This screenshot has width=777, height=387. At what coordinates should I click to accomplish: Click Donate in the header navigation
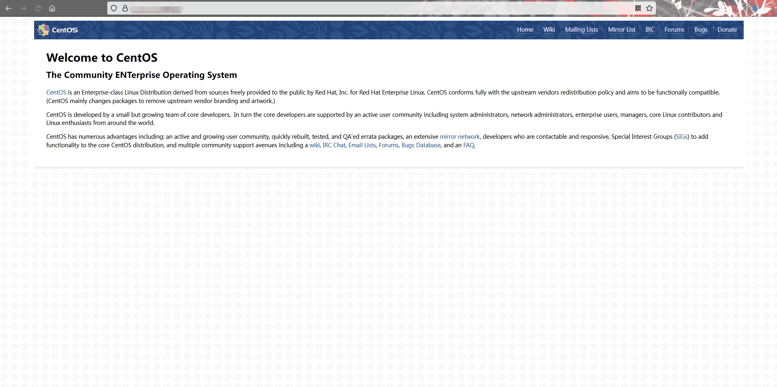(727, 30)
